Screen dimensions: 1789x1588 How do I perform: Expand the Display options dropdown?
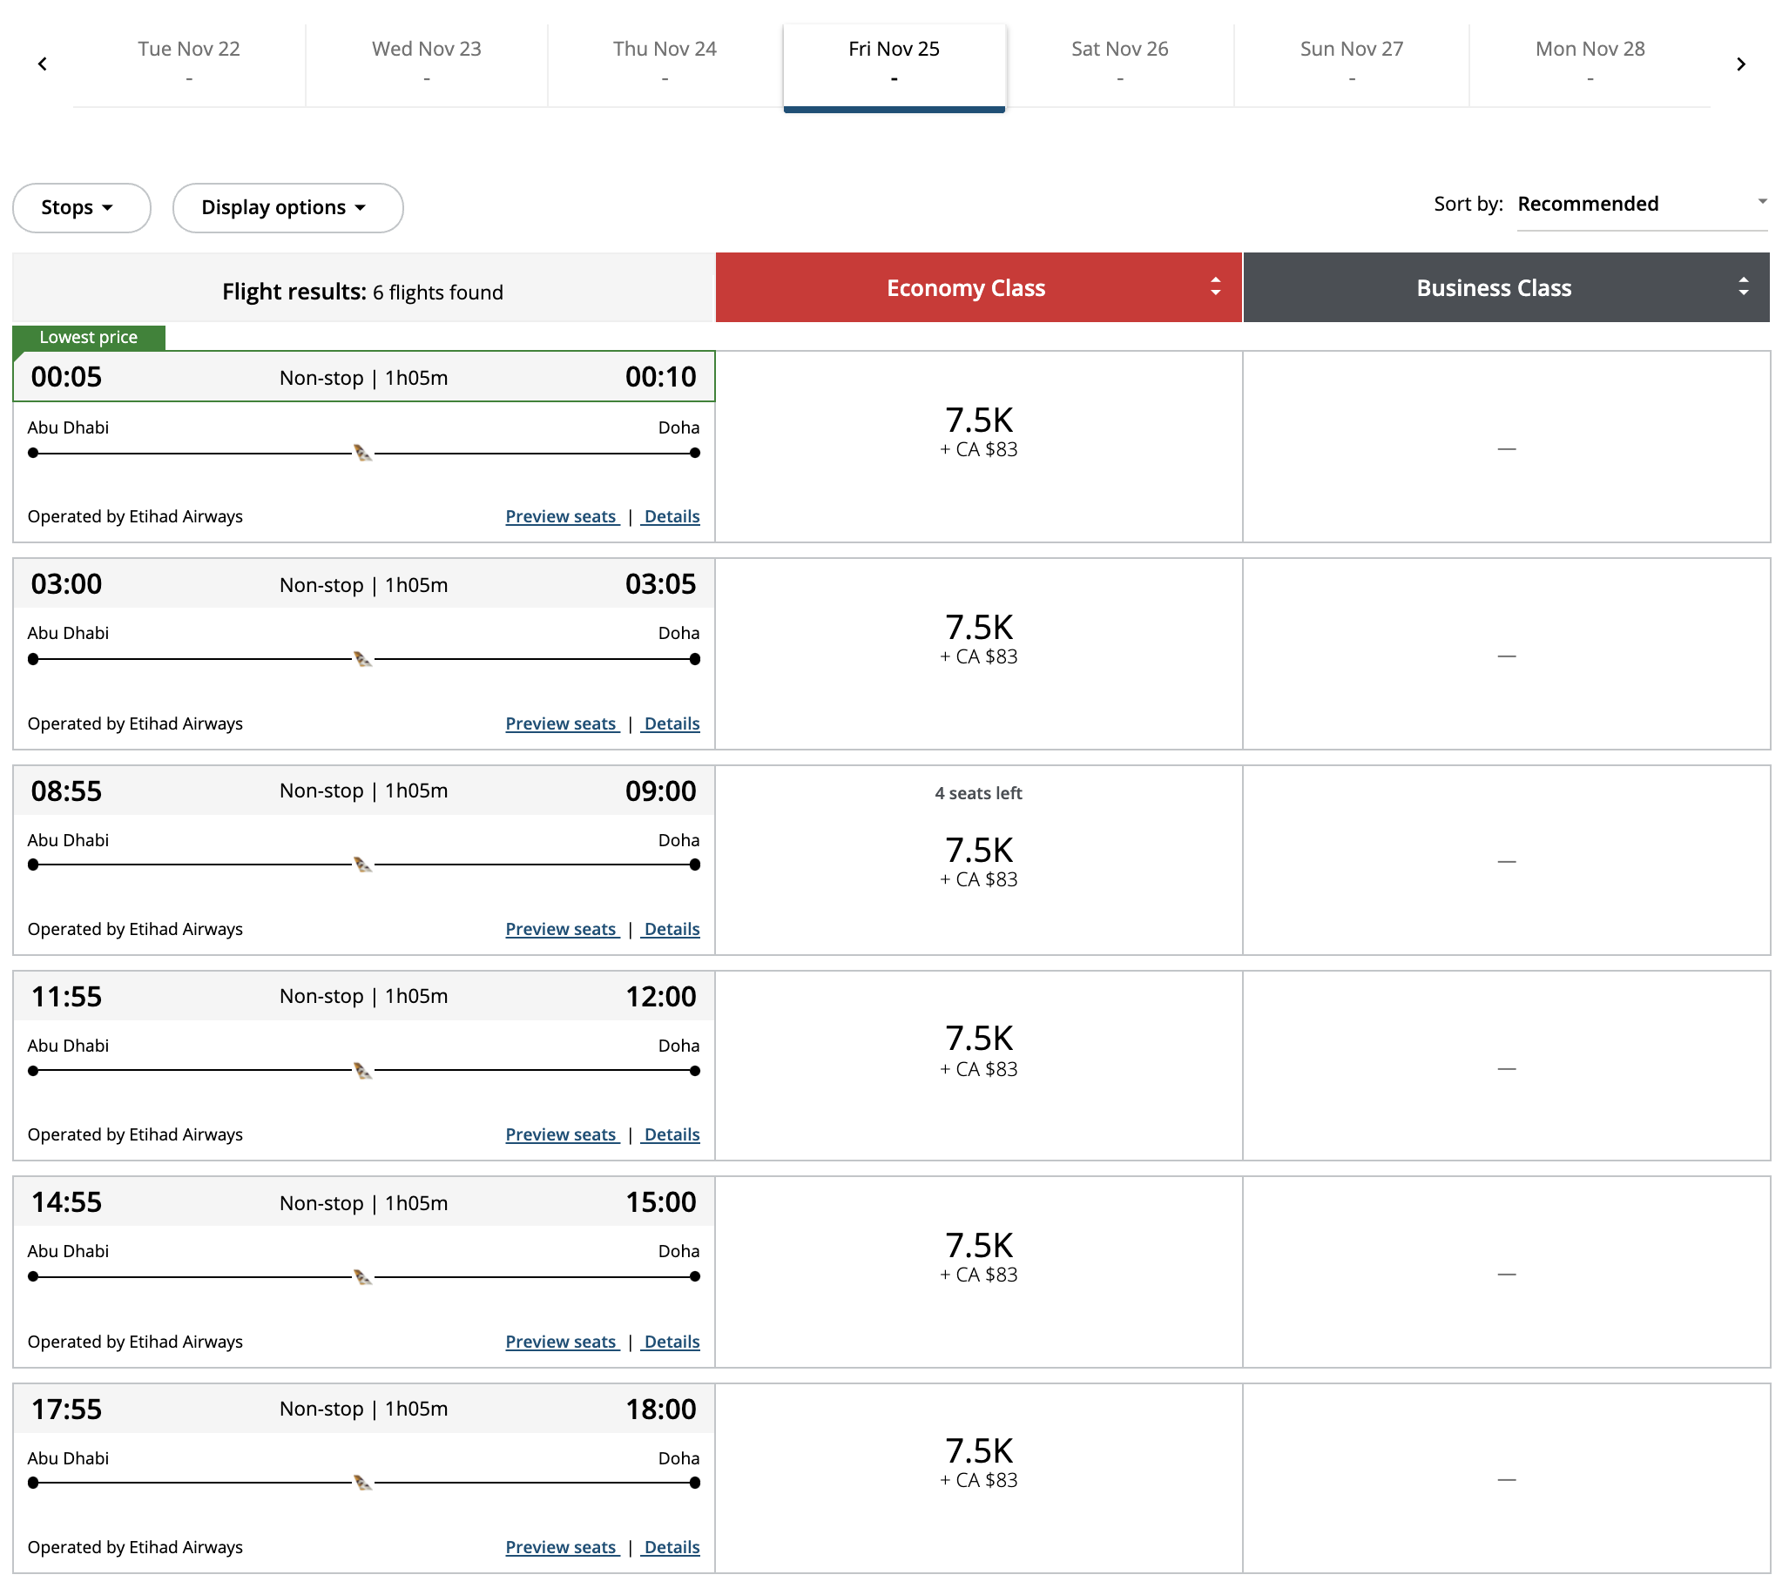tap(287, 207)
